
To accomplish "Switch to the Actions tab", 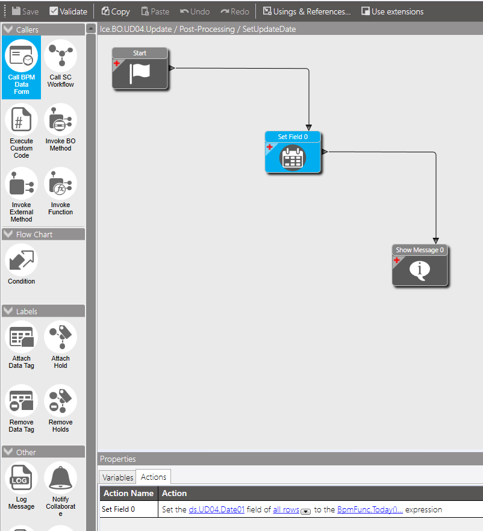I will [x=154, y=477].
